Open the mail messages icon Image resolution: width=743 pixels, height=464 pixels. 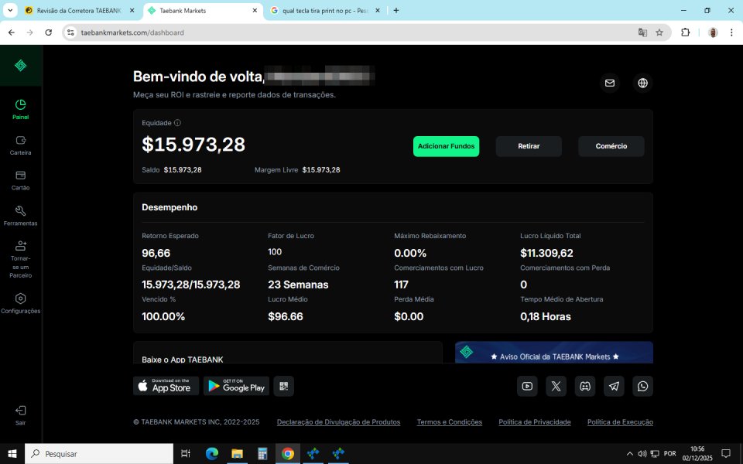pos(610,83)
